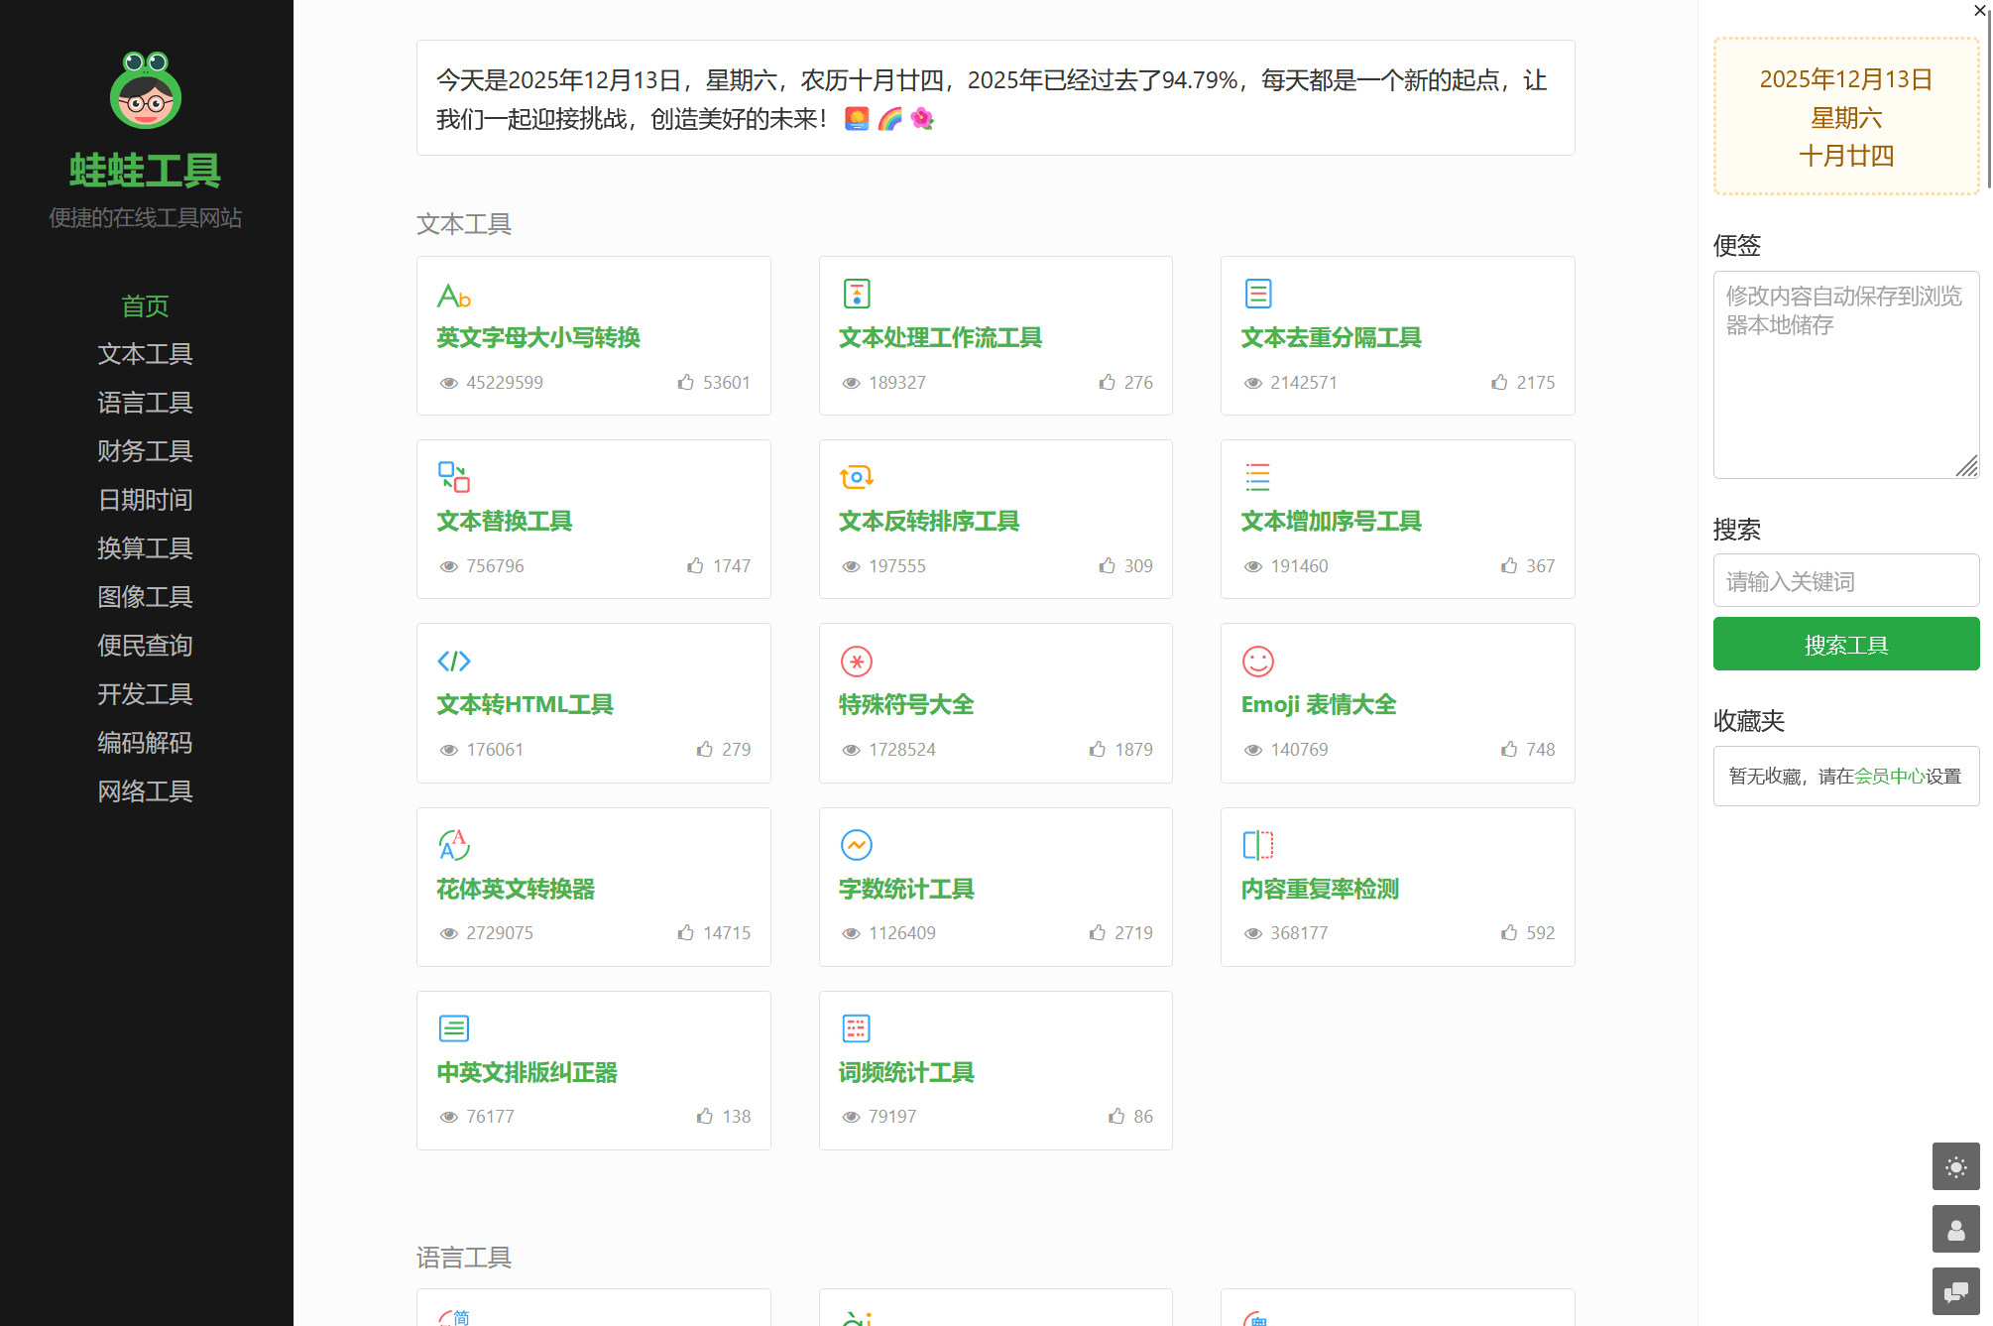Open member center via the user avatar icon
The width and height of the screenshot is (1993, 1326).
click(x=1958, y=1230)
